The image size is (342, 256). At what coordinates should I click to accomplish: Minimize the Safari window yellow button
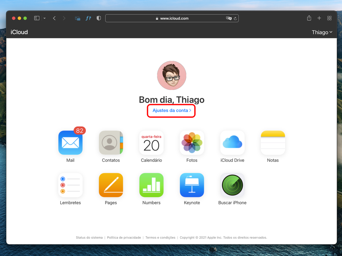(19, 18)
